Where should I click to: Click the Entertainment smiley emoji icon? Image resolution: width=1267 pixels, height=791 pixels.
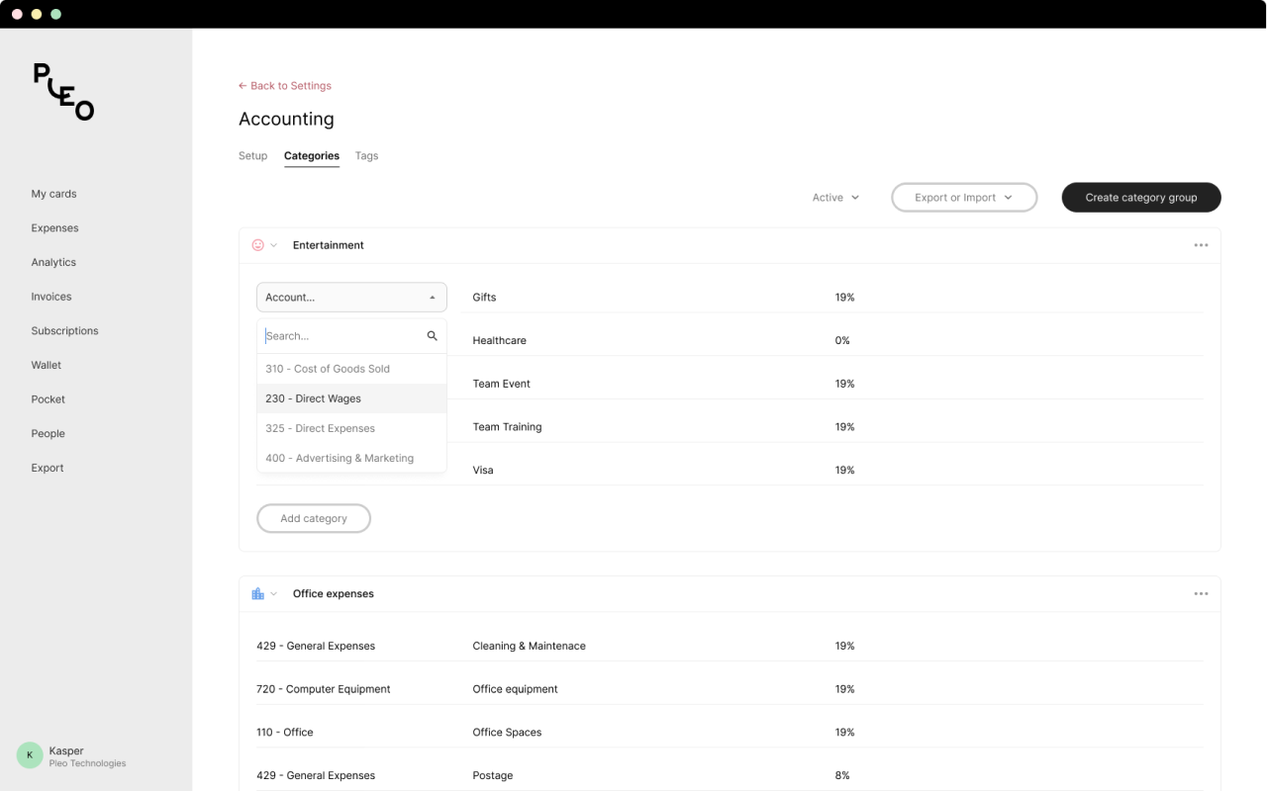click(258, 245)
